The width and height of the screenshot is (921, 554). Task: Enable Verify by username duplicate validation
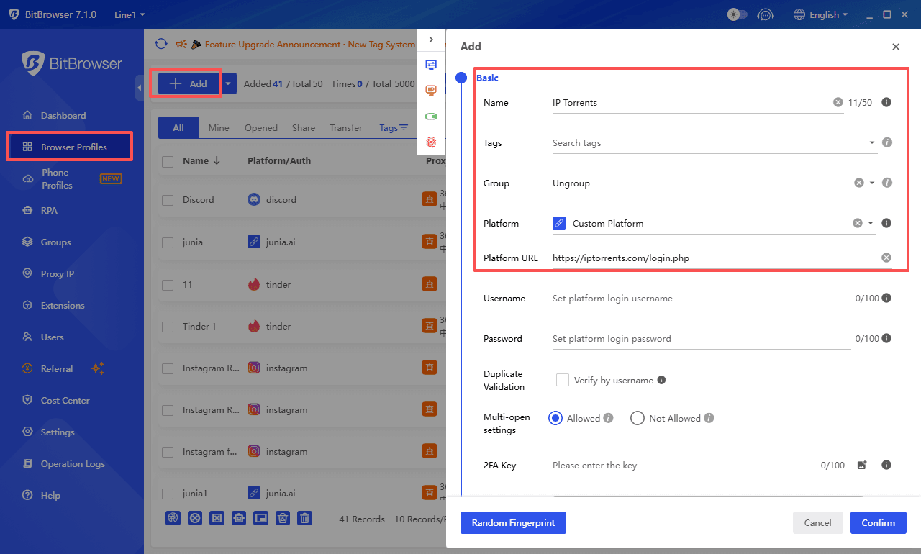[x=562, y=379]
